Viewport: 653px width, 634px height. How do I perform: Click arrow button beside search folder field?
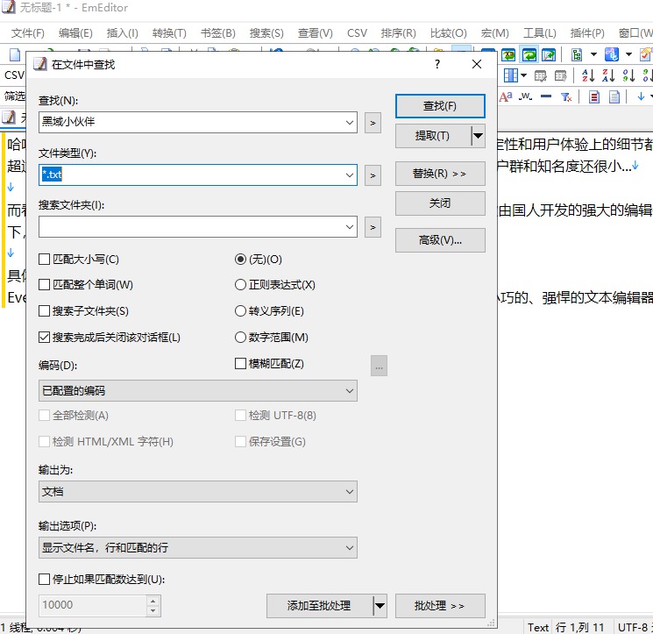[373, 227]
